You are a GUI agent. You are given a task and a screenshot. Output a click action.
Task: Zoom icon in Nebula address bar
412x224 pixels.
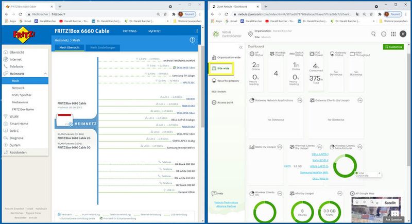click(x=364, y=14)
